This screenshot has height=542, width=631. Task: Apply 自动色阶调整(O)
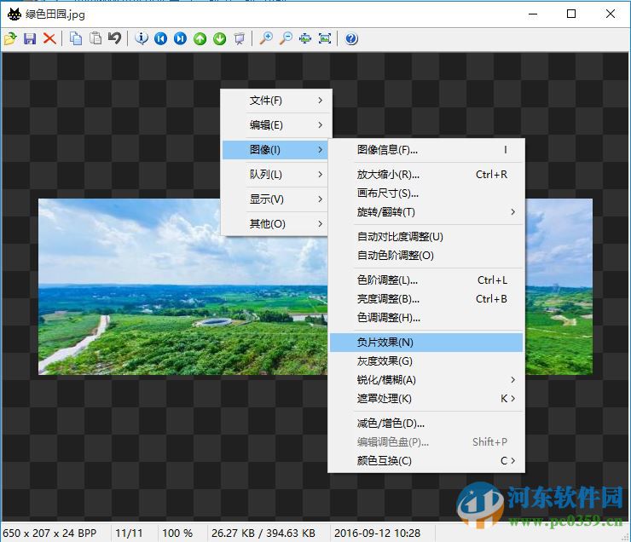[426, 256]
